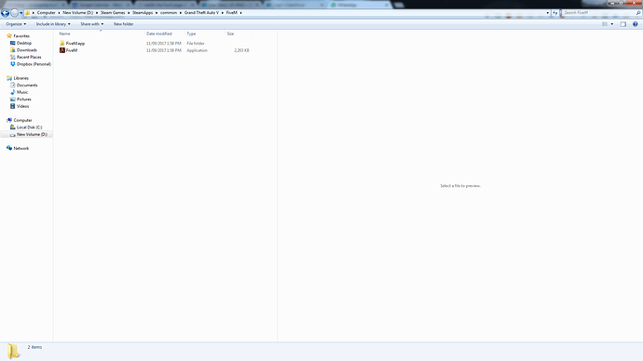This screenshot has height=361, width=643.
Task: Select Libraries in the navigation pane
Action: [21, 78]
